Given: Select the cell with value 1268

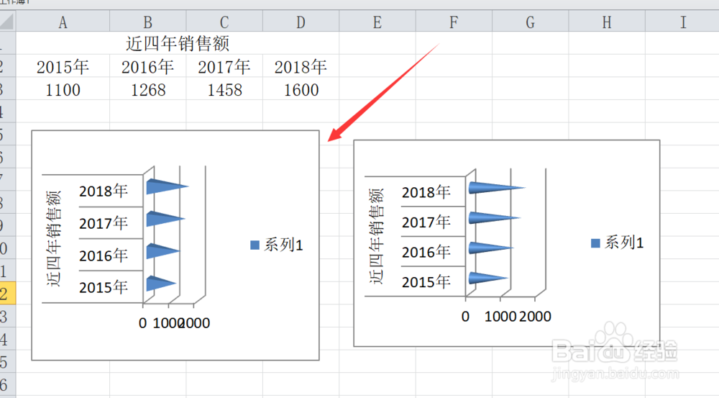Looking at the screenshot, I should pyautogui.click(x=147, y=89).
